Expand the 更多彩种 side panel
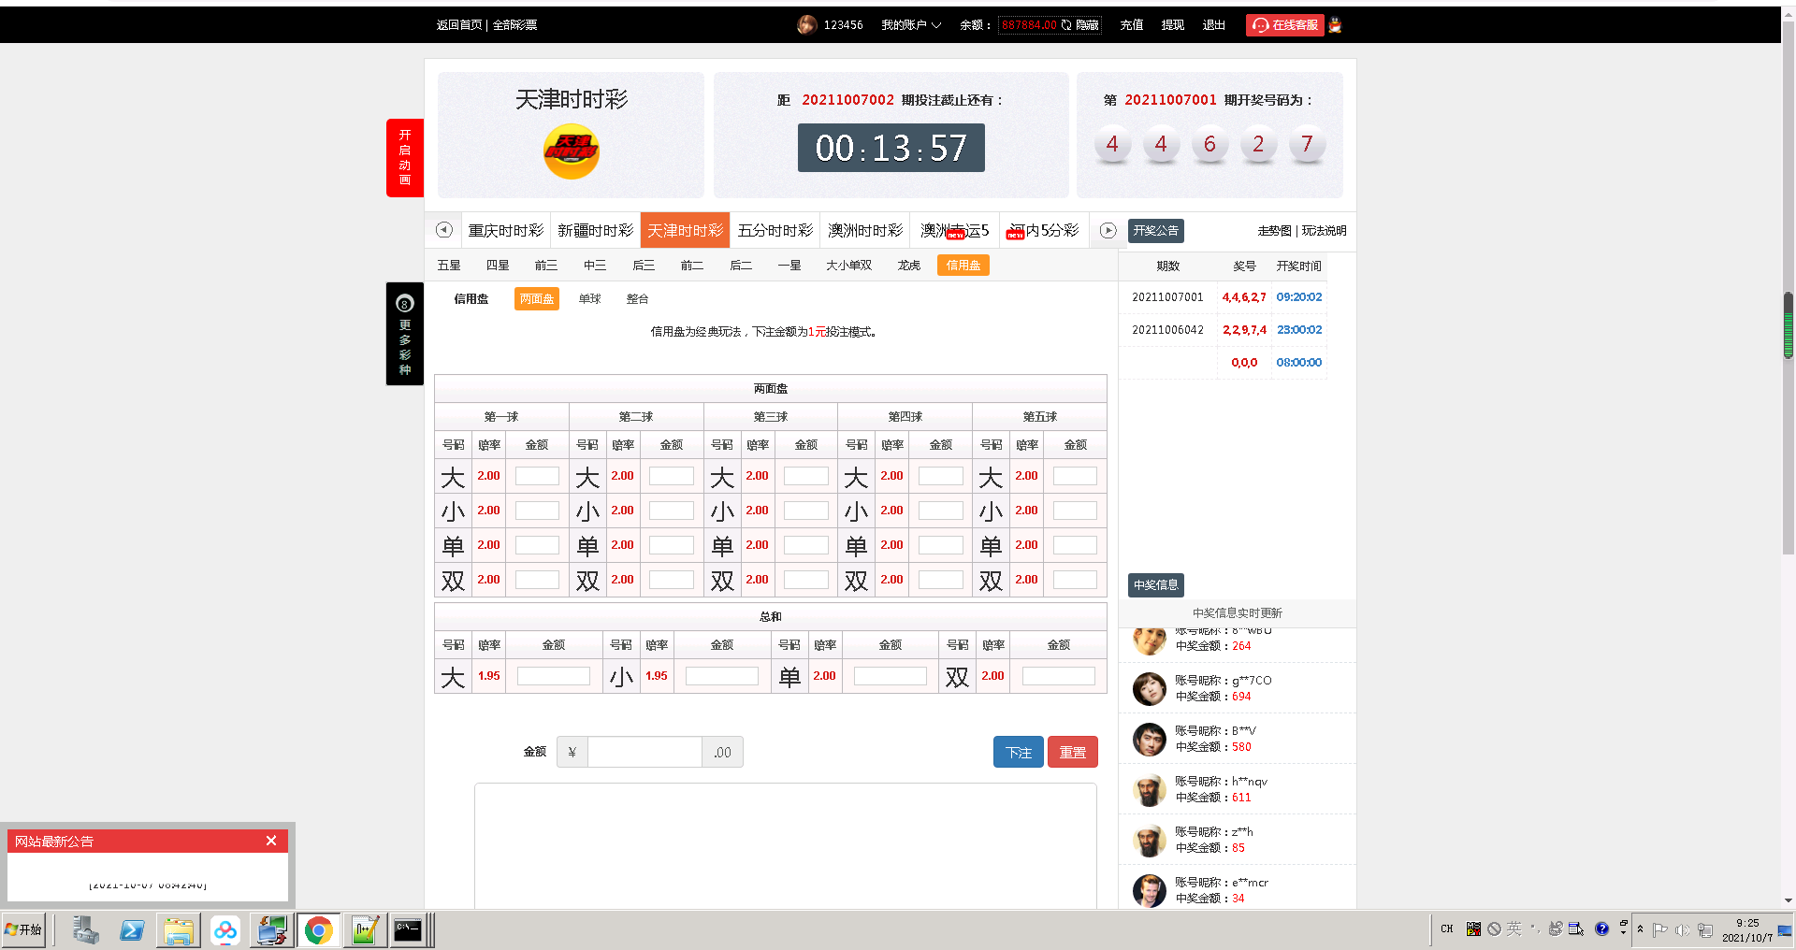The width and height of the screenshot is (1796, 950). tap(404, 334)
